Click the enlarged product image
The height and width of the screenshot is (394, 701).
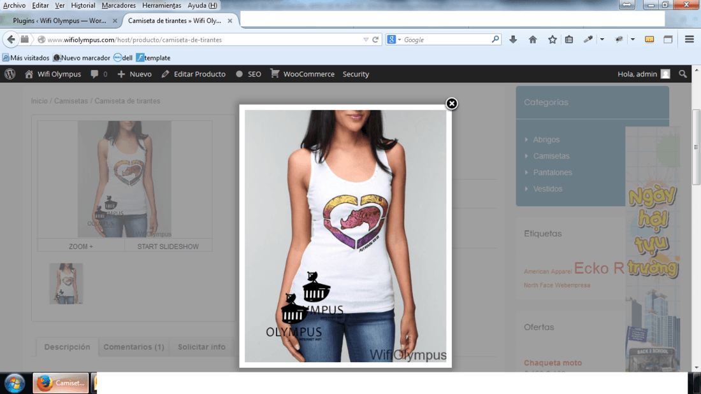click(345, 236)
